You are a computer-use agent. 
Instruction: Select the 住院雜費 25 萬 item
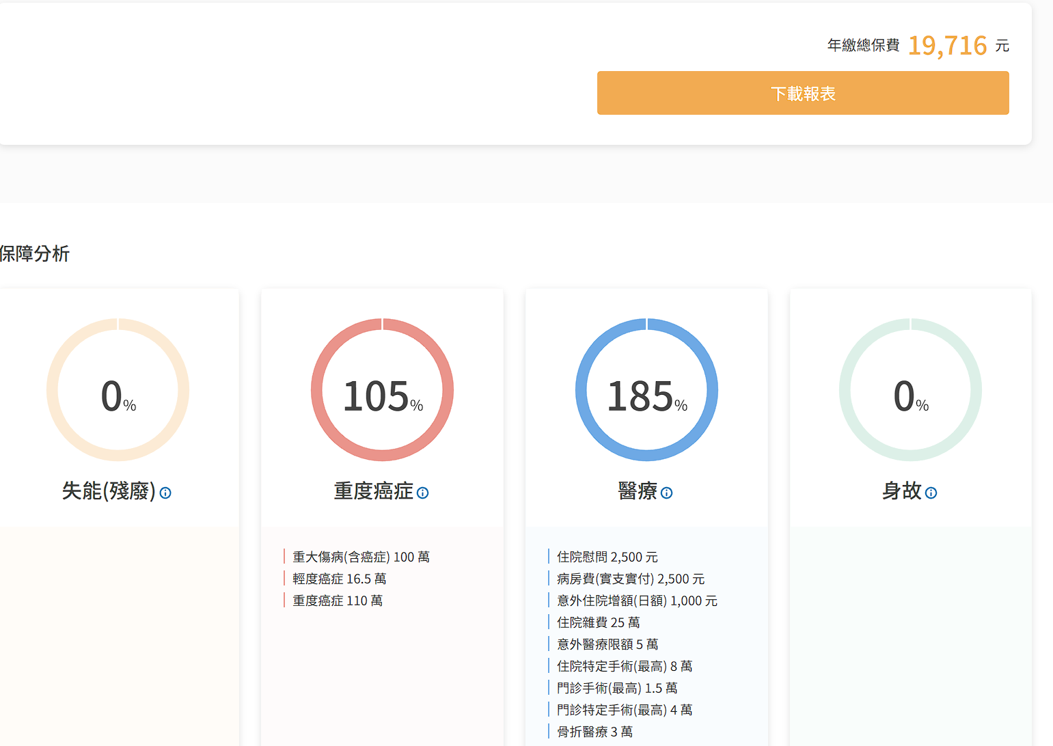point(598,622)
